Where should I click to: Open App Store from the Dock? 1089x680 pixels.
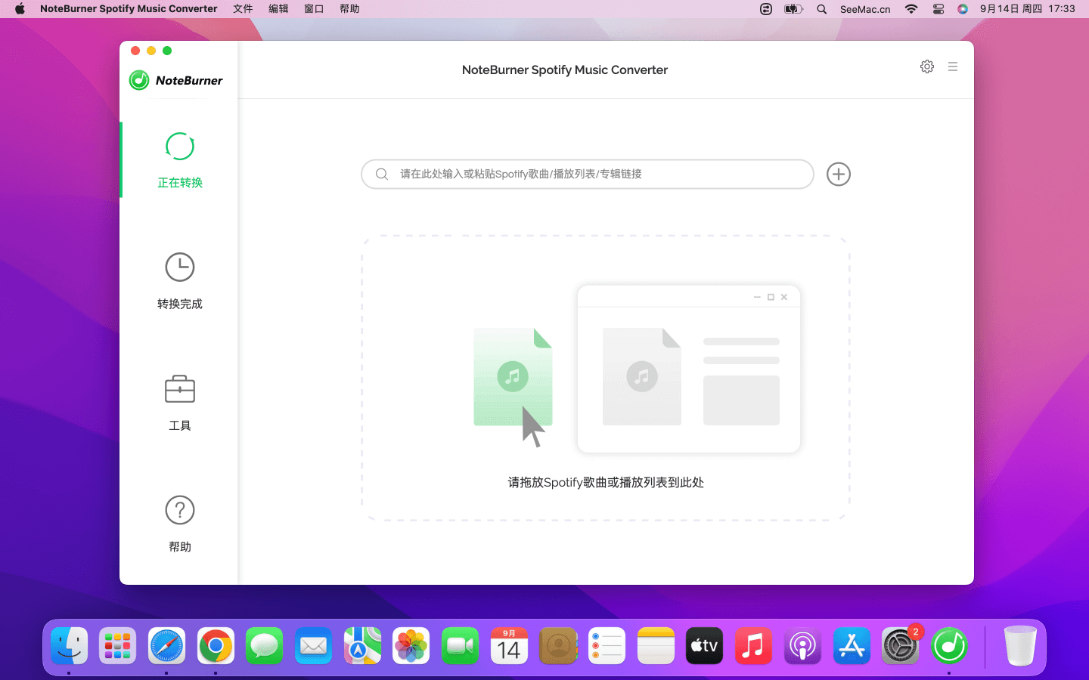[x=852, y=646]
